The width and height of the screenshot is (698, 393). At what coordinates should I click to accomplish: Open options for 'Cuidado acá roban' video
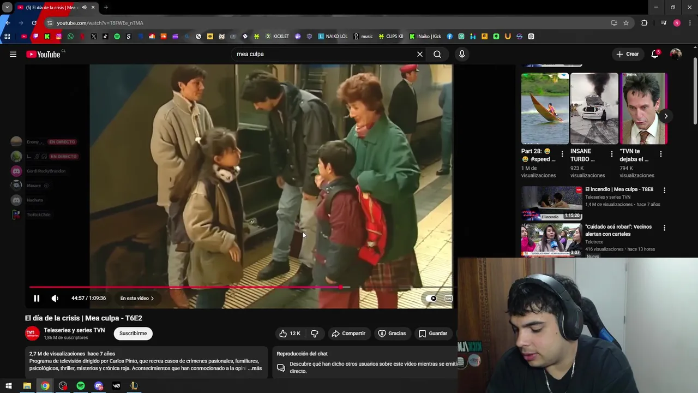664,227
